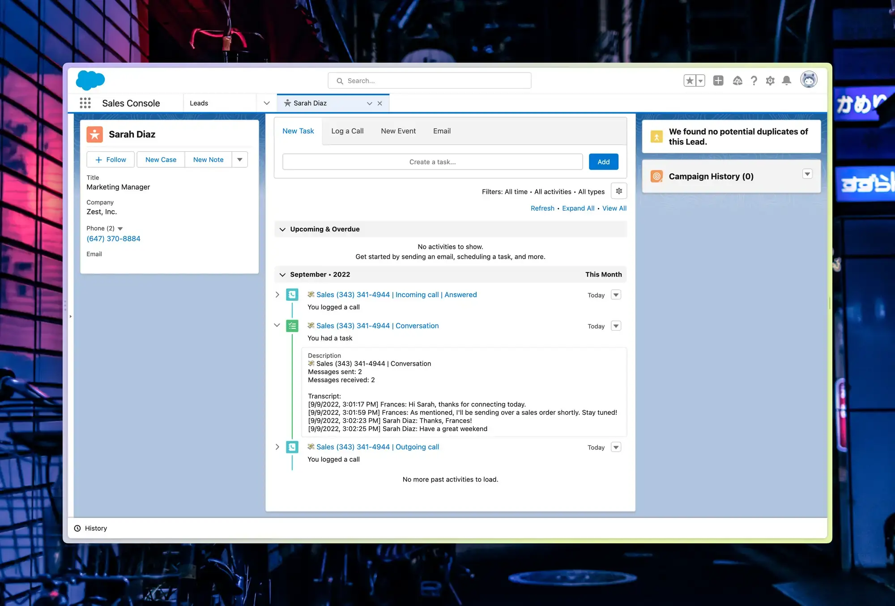Click the Refresh link
This screenshot has width=895, height=606.
[542, 208]
